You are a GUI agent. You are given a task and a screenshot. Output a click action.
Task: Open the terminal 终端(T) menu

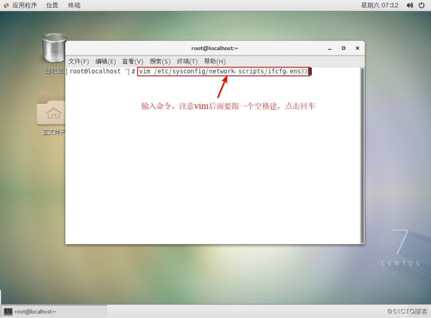[x=187, y=61]
